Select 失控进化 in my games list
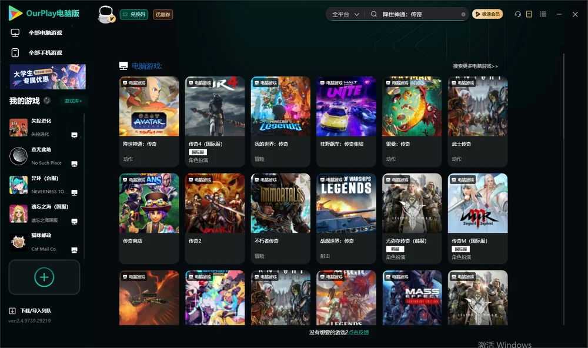Viewport: 588px width, 348px height. [x=44, y=128]
